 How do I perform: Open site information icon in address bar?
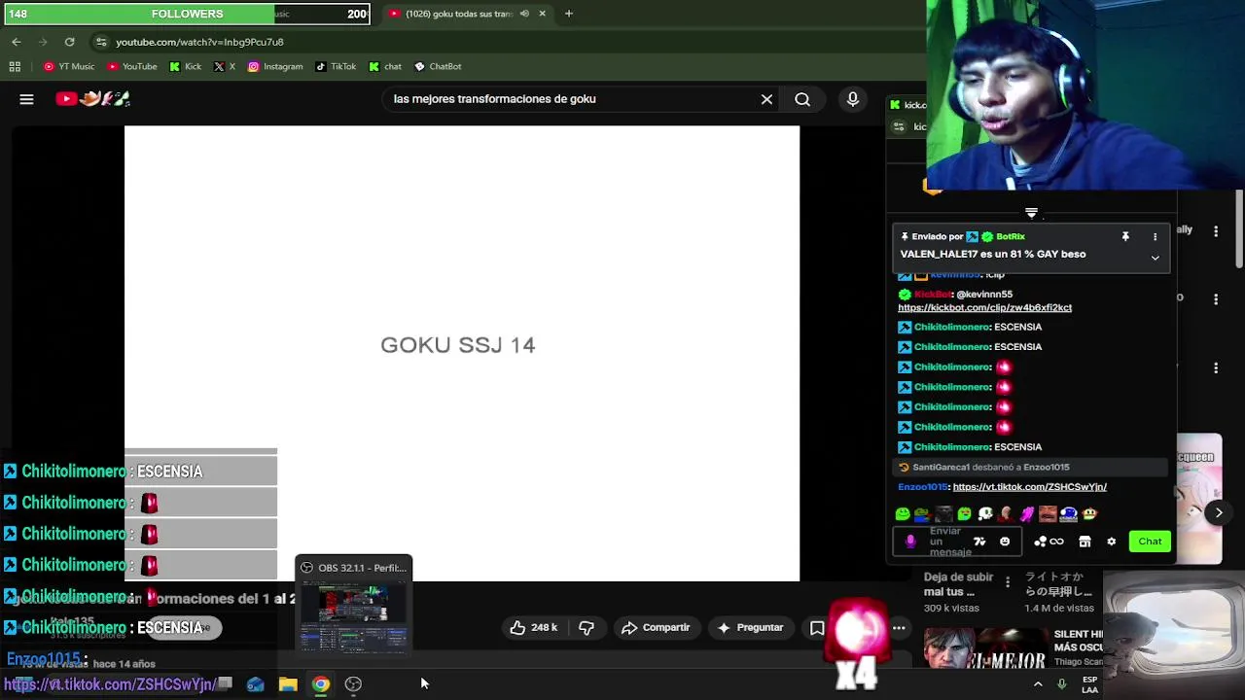[x=101, y=42]
